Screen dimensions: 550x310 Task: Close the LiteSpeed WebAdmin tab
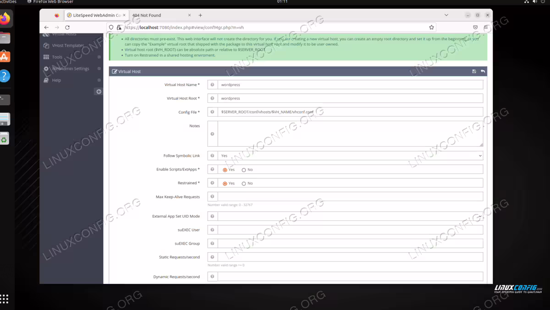[124, 15]
